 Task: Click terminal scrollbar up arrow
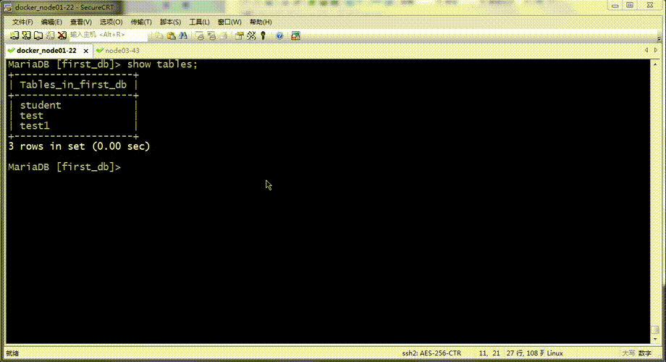[655, 64]
